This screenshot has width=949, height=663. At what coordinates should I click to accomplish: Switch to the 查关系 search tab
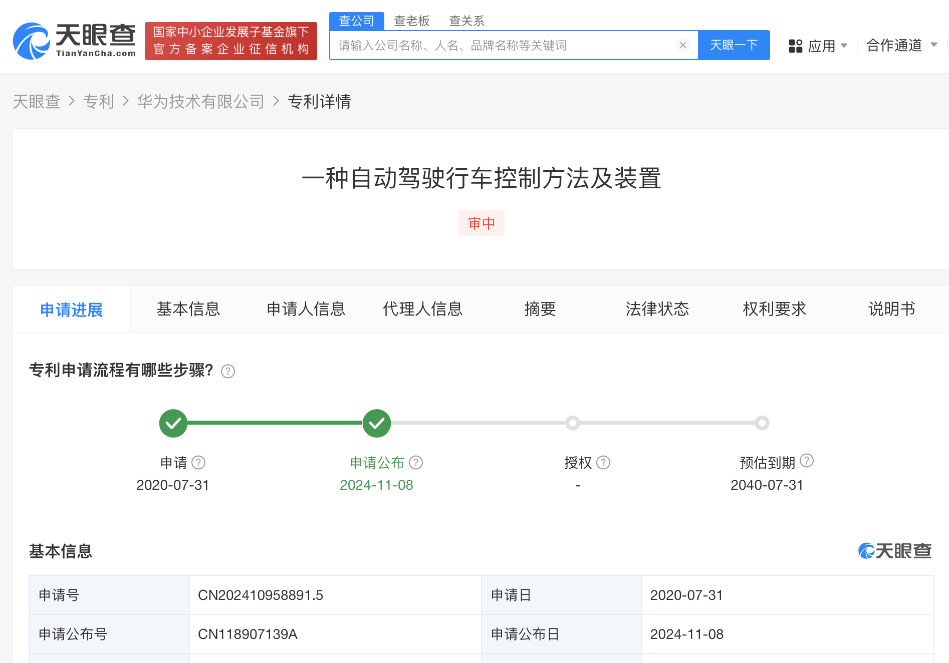[467, 21]
